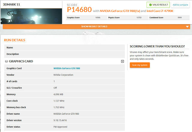Screen dimensions: 192x132
Task: Open NVIDIA GeForce GTX 980 link in table
Action: coord(67,68)
